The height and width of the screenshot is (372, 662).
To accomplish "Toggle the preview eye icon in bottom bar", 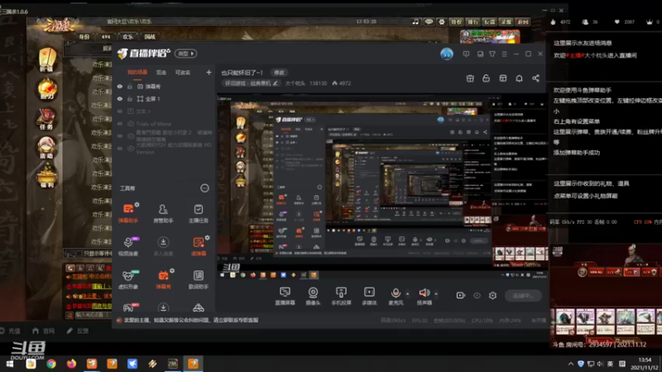I will click(x=477, y=296).
